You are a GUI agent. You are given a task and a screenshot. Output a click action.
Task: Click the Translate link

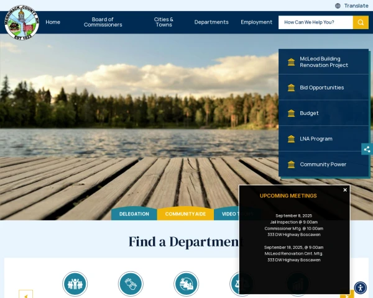(x=356, y=6)
